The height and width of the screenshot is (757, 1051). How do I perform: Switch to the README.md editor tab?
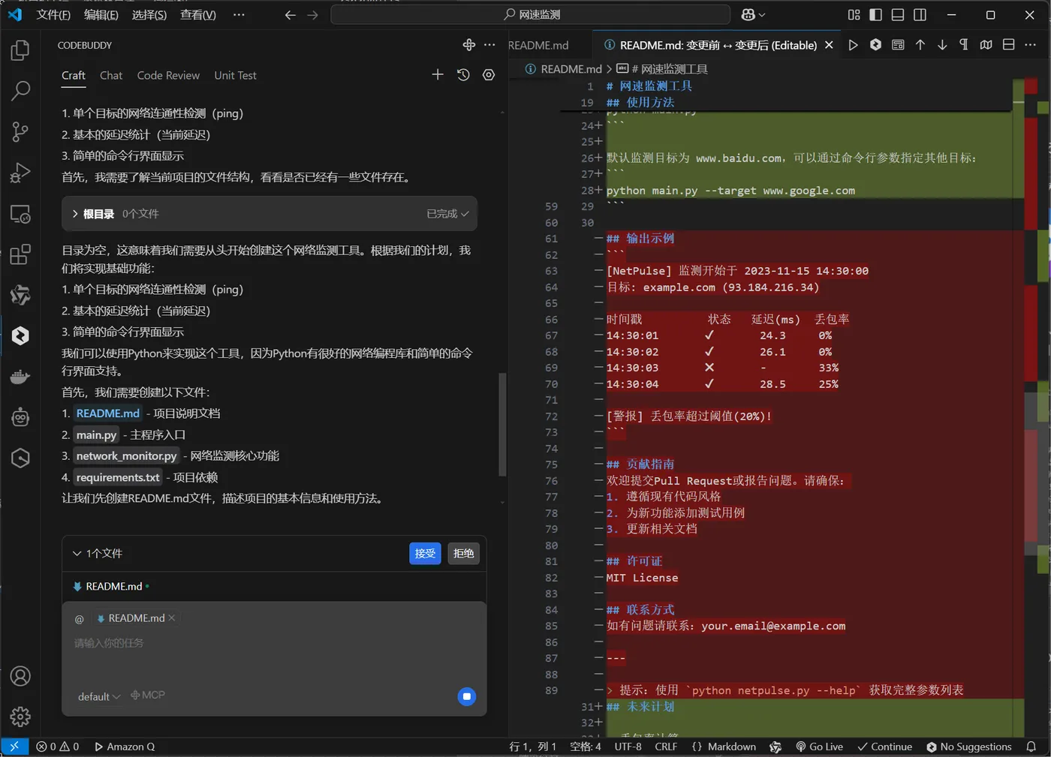pyautogui.click(x=538, y=45)
